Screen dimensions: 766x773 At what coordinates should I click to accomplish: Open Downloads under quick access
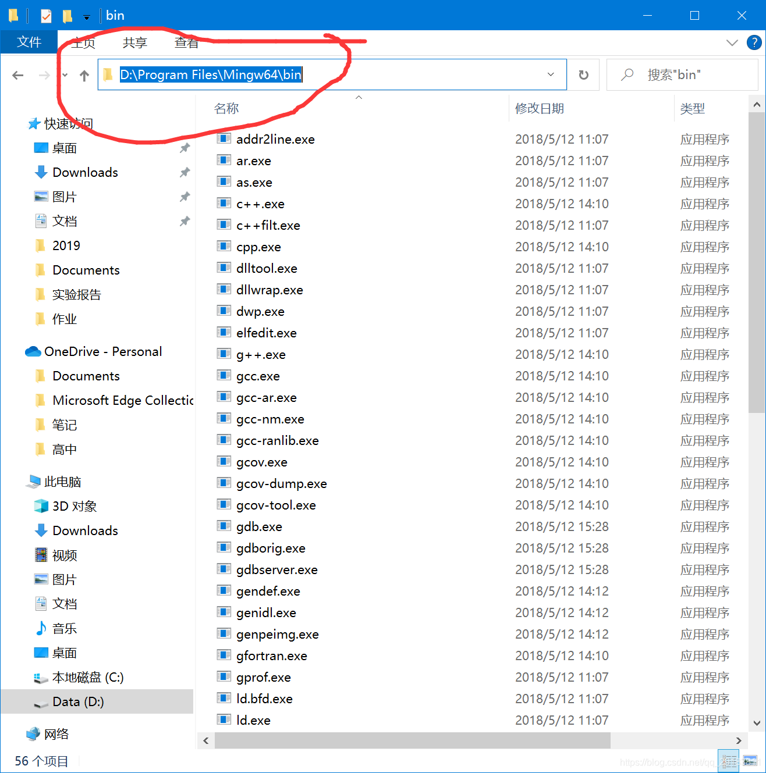(x=85, y=172)
